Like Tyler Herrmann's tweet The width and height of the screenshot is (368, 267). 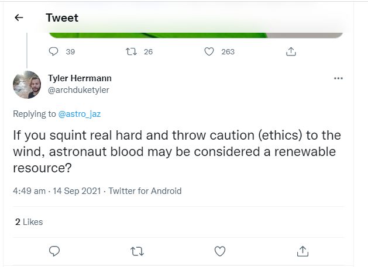tap(220, 251)
